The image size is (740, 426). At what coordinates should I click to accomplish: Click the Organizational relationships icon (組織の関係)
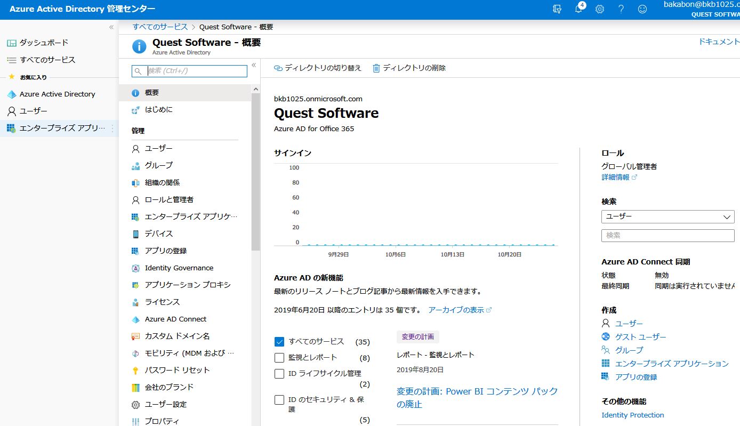pyautogui.click(x=135, y=183)
